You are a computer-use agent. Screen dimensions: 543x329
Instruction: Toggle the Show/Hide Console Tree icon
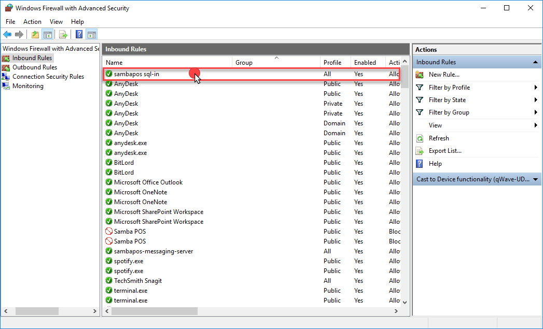tap(47, 35)
